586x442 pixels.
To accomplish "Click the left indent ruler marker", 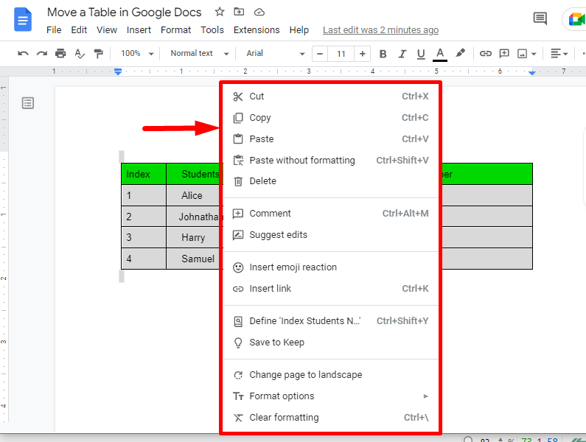I will coord(118,71).
